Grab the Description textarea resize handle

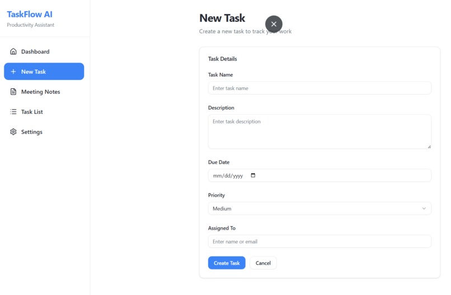429,146
